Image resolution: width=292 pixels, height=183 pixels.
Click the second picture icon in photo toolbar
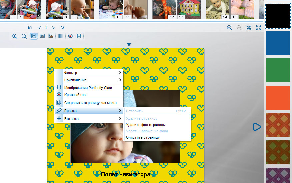pyautogui.click(x=42, y=36)
